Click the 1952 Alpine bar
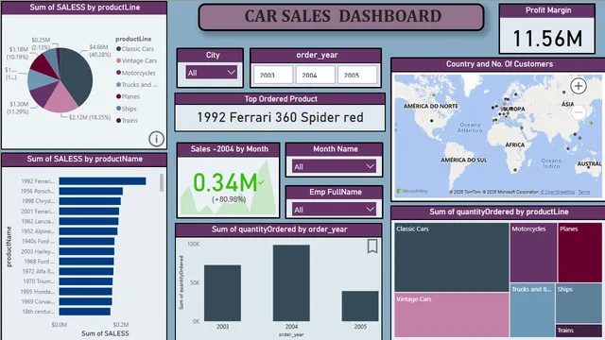605x340 pixels. [88, 231]
